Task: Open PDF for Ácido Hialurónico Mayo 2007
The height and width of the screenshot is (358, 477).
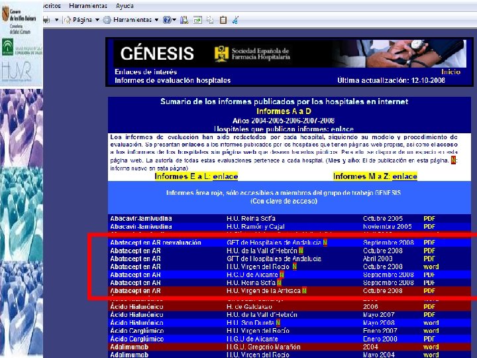Action: tap(429, 315)
